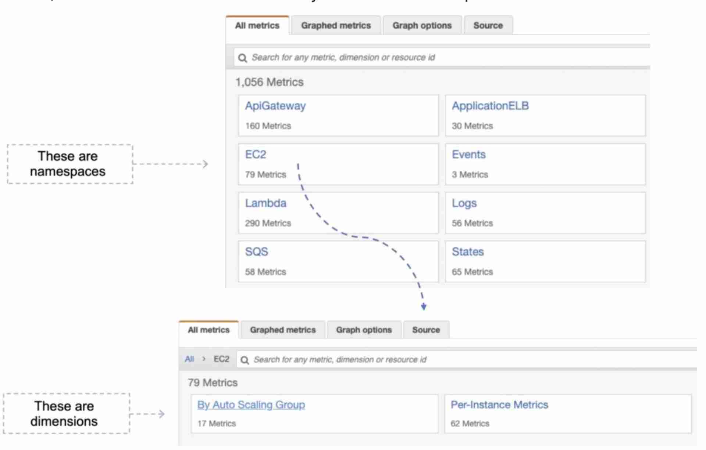Go back via the All breadcrumb
Screen dimensions: 706x450
(x=189, y=359)
